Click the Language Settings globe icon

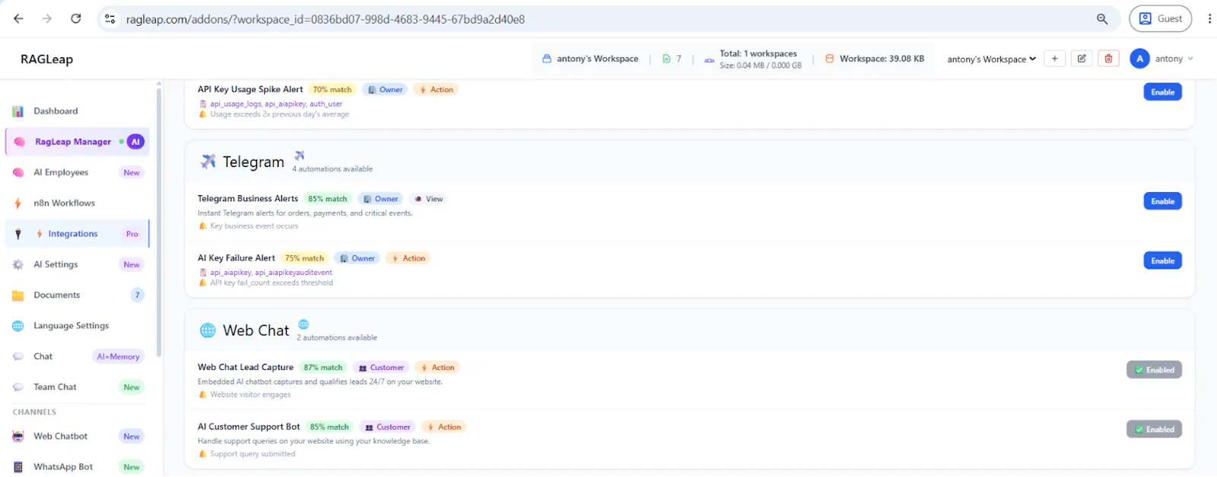pyautogui.click(x=18, y=326)
